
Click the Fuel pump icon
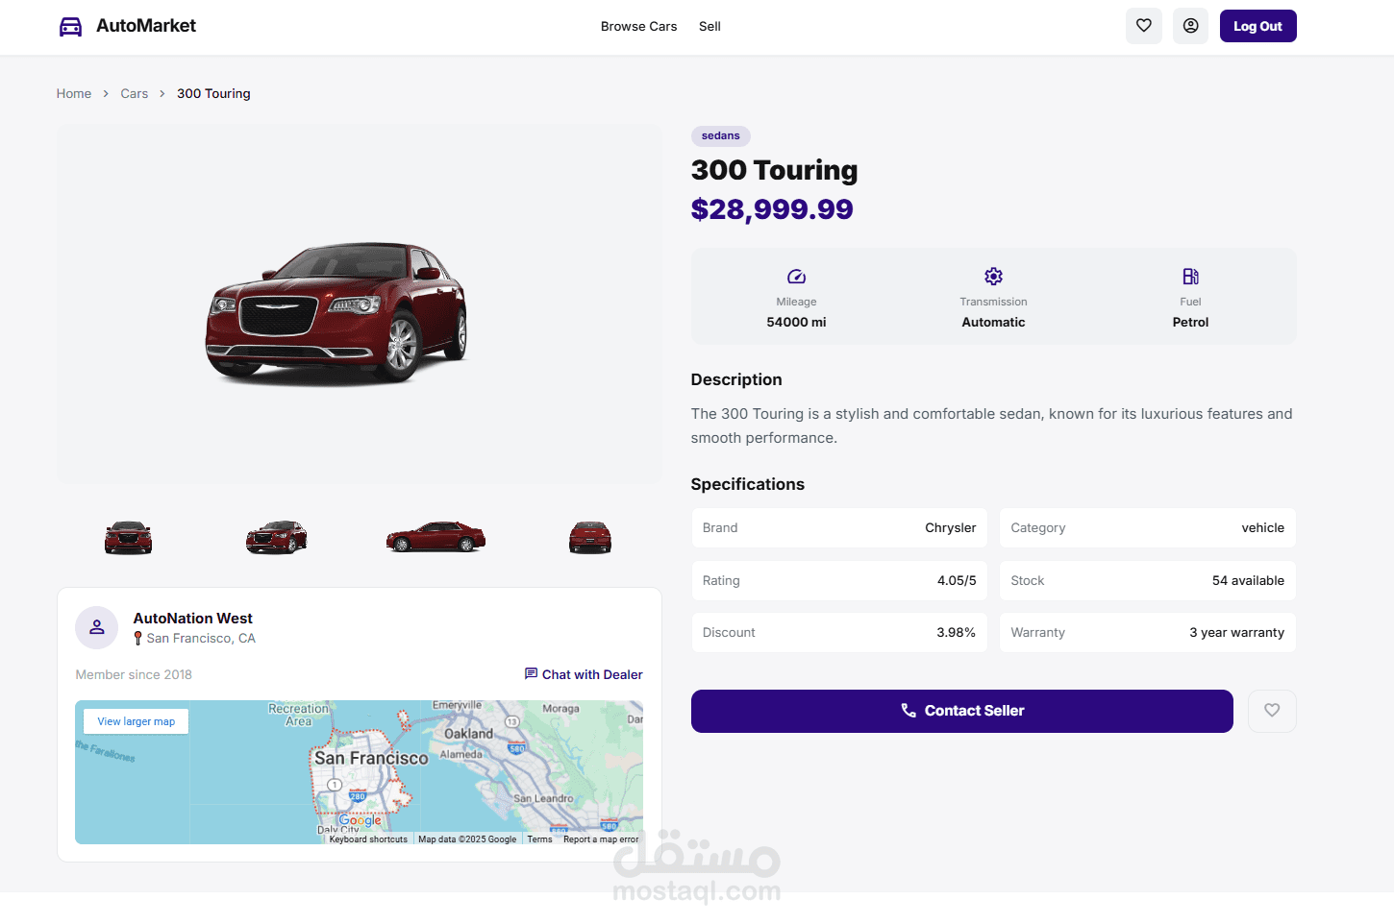tap(1190, 277)
